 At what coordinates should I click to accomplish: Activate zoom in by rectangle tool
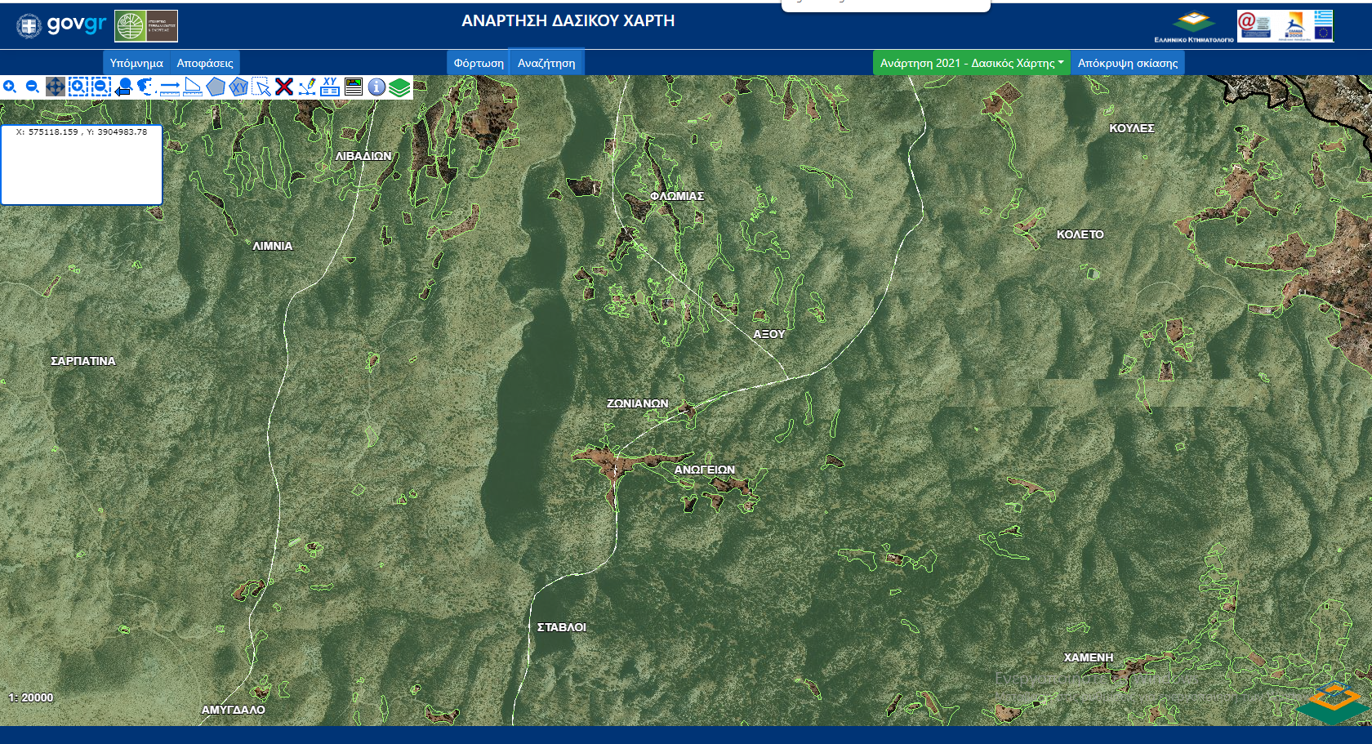tap(78, 87)
